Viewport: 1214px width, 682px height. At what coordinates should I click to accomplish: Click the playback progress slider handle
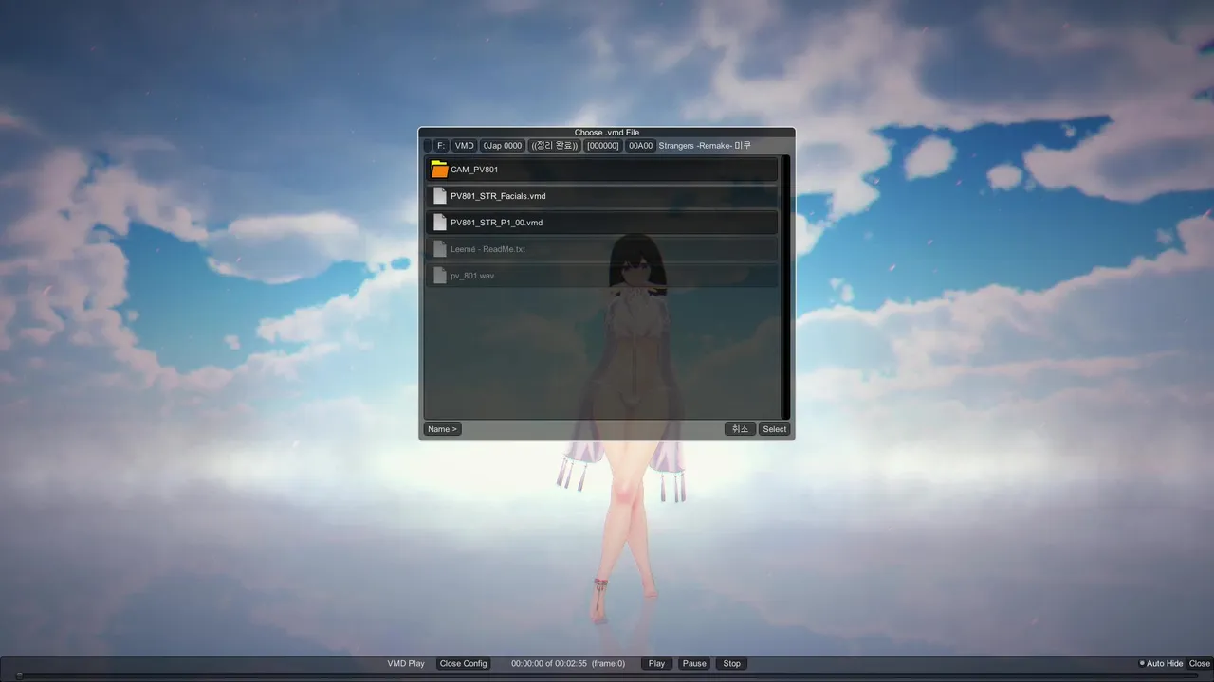[19, 676]
